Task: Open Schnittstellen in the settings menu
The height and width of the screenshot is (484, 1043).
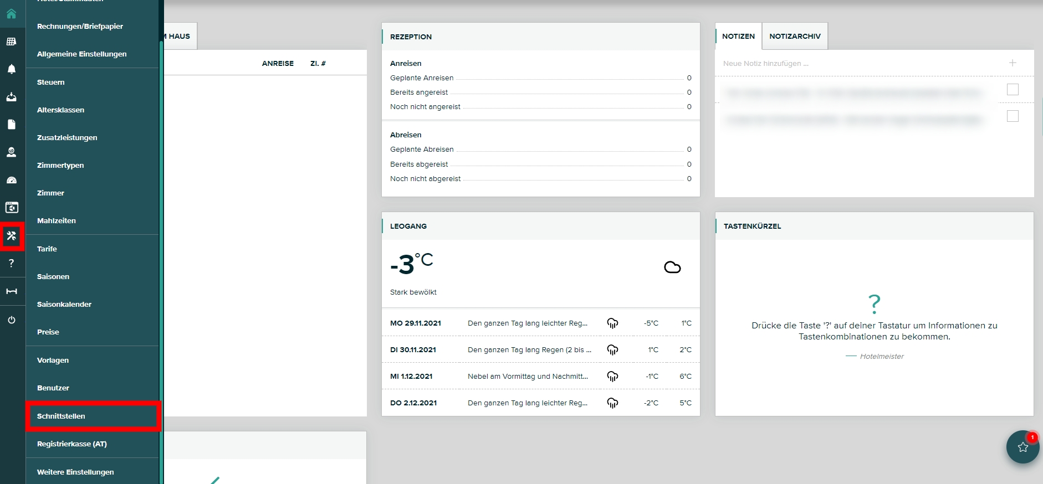Action: (61, 416)
